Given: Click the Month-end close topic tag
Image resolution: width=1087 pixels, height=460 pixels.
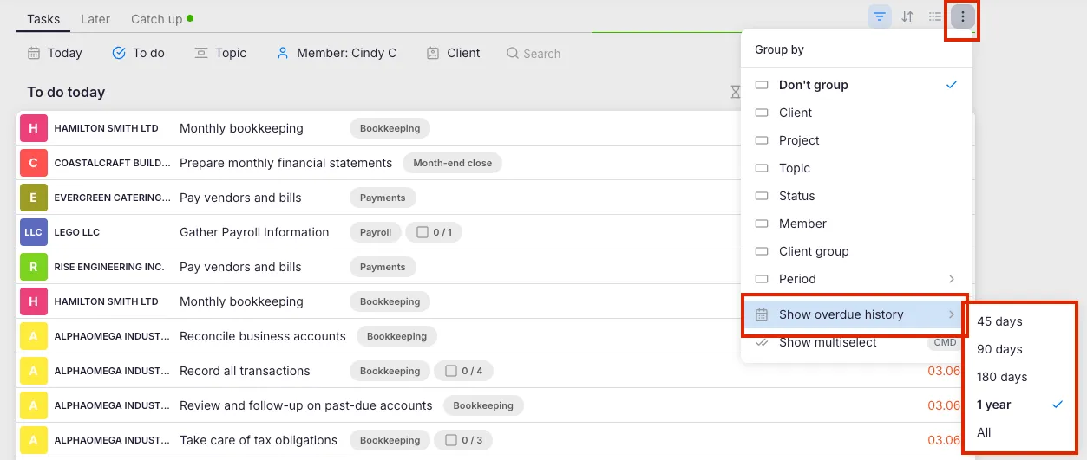Looking at the screenshot, I should pos(452,163).
